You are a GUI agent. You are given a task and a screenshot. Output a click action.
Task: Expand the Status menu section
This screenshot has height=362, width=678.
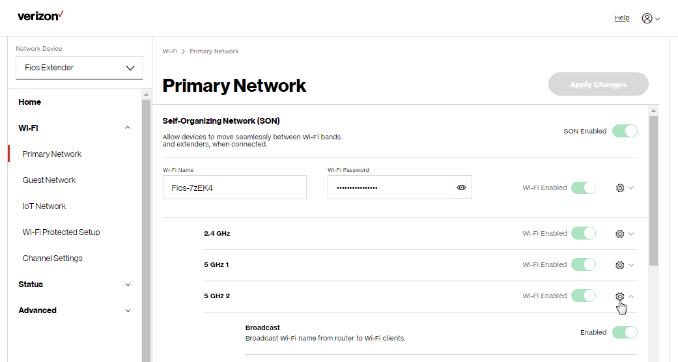click(x=74, y=285)
